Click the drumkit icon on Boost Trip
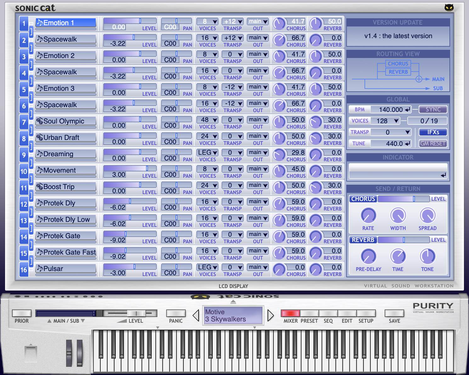Screen dimensions: 469x375 point(40,186)
